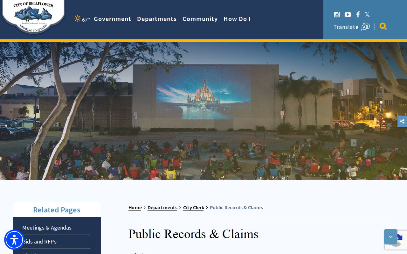Screen dimensions: 407x254
Task: Click the Public Records & Claims page title
Action: click(x=193, y=234)
